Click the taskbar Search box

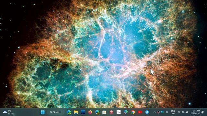[56, 112]
